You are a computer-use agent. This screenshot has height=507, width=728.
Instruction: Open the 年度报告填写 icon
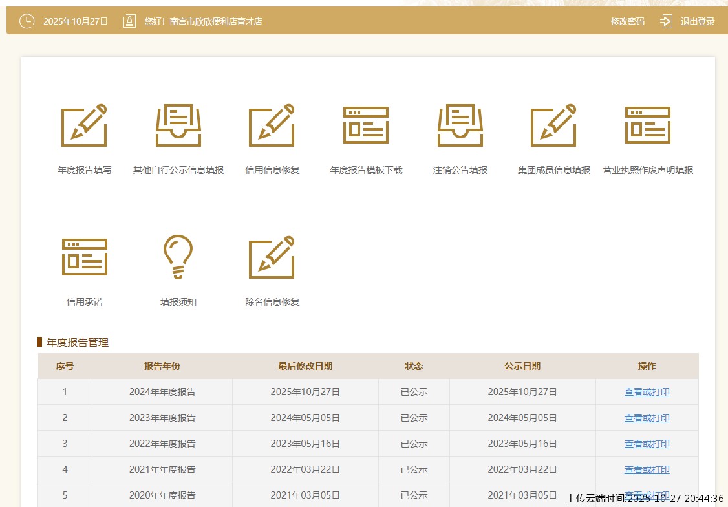(x=84, y=126)
